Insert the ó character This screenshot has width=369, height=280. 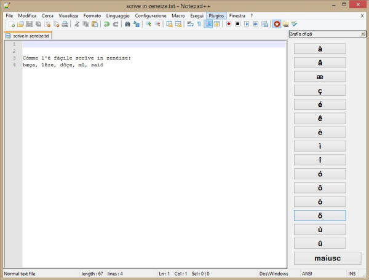[320, 174]
